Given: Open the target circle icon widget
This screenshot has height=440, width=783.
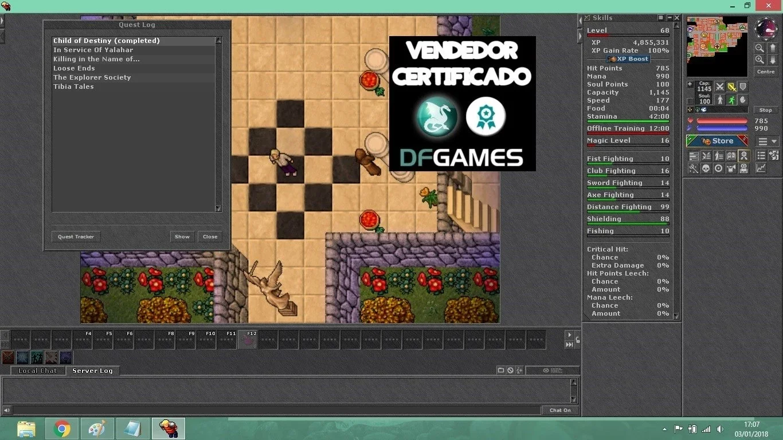Looking at the screenshot, I should click(x=718, y=168).
